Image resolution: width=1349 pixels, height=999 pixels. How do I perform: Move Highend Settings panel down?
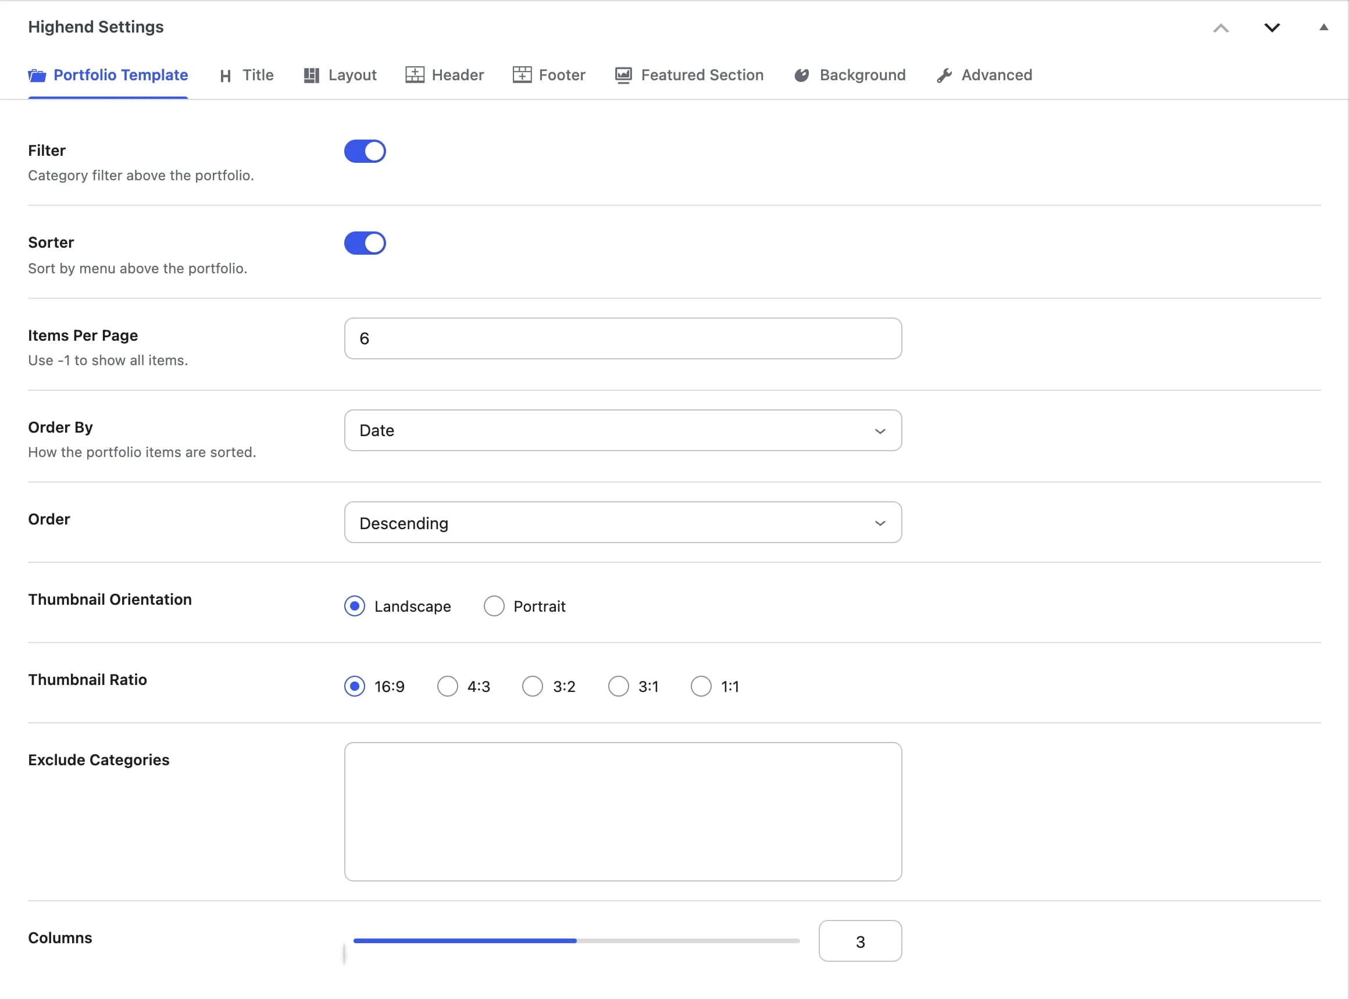tap(1272, 28)
